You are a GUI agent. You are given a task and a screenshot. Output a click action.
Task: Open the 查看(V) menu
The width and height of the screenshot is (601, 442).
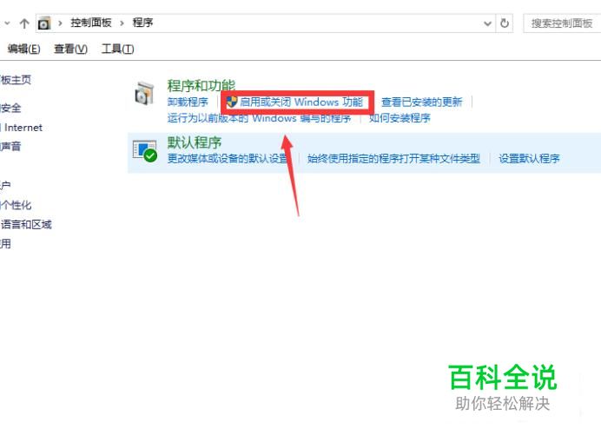coord(70,49)
